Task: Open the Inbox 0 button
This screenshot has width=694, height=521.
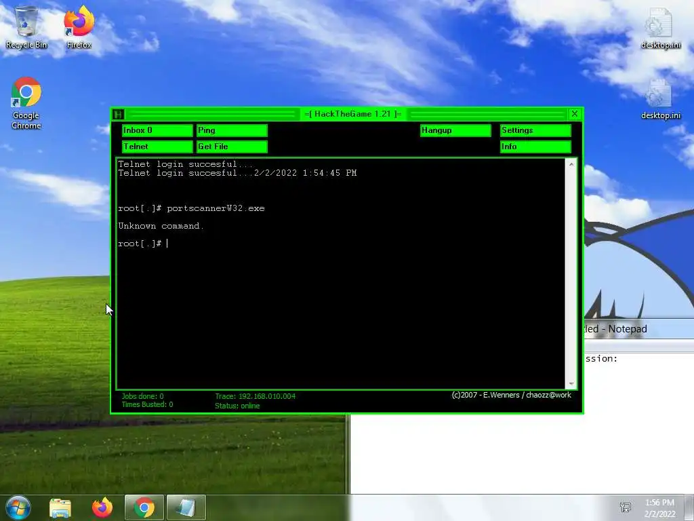Action: point(157,130)
